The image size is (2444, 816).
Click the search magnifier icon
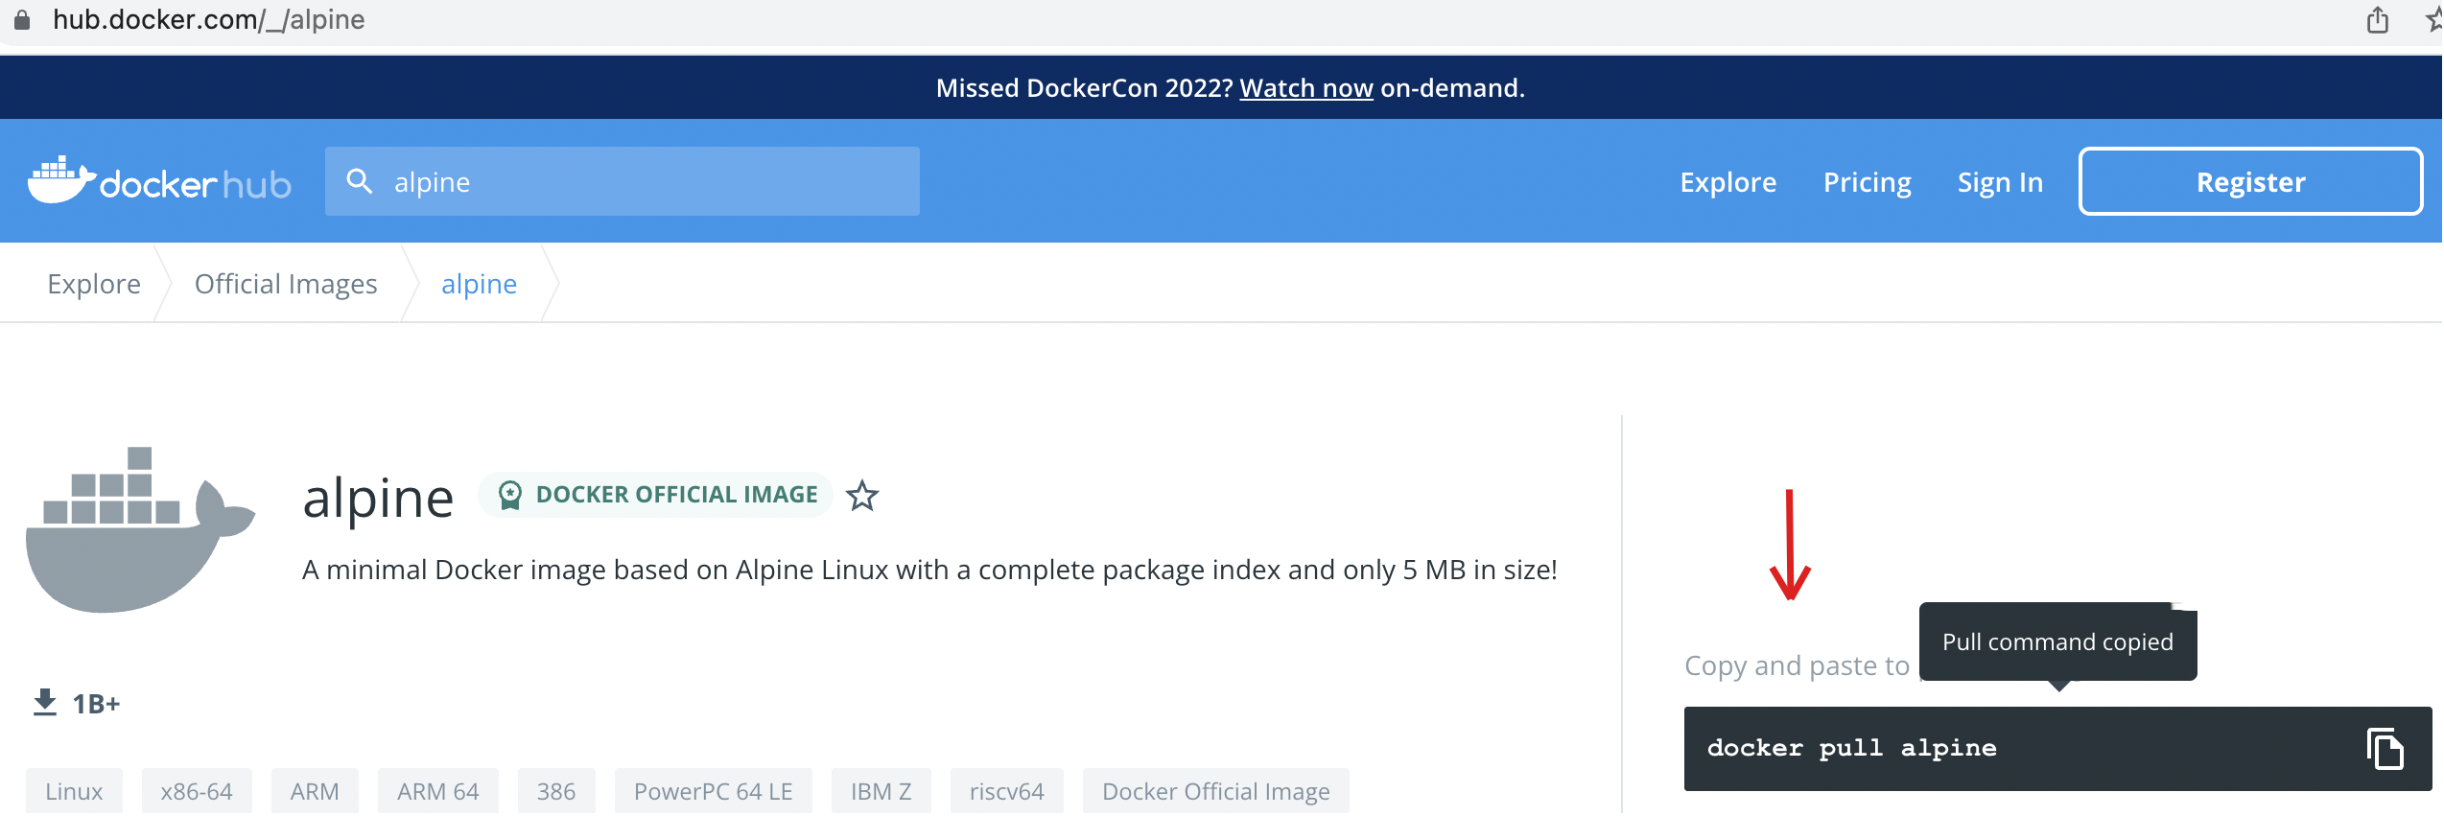click(x=359, y=181)
